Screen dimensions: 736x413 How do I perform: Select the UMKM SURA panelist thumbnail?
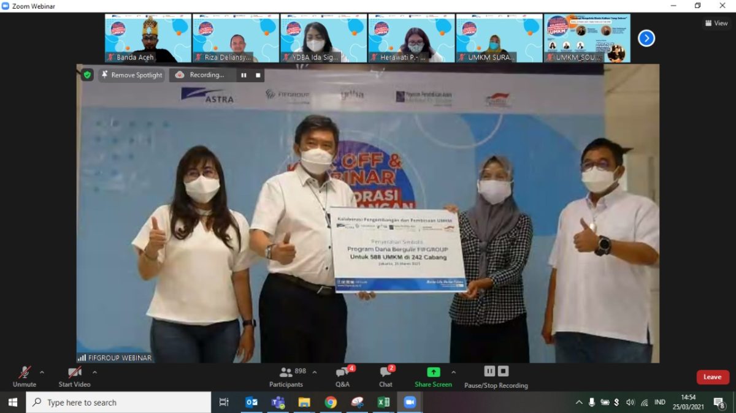tap(499, 38)
